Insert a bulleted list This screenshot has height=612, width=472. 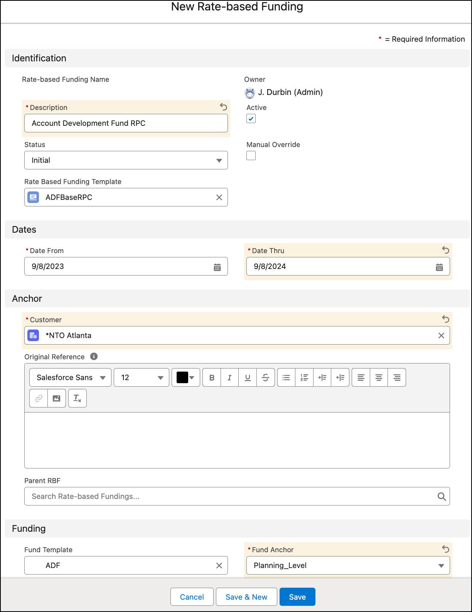coord(286,377)
